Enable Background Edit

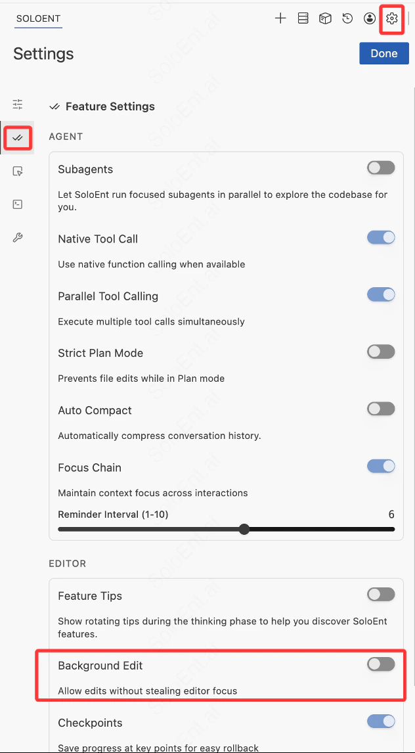click(x=381, y=664)
